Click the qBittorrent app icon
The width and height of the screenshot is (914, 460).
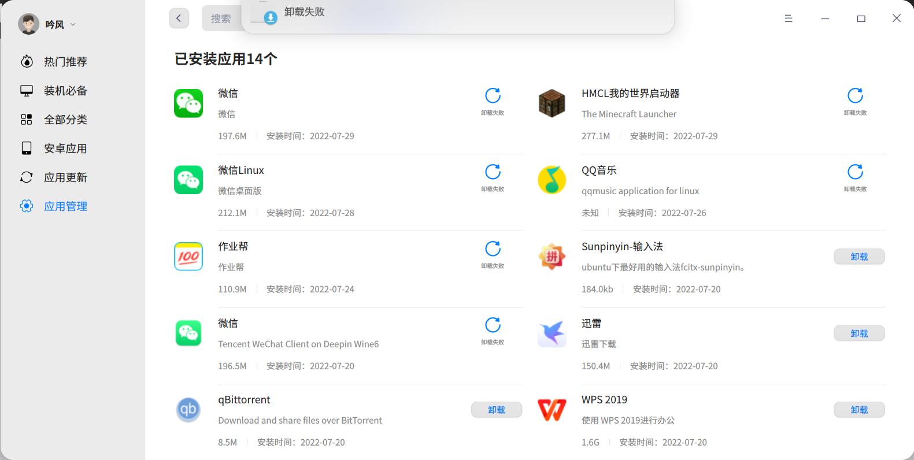click(x=188, y=410)
